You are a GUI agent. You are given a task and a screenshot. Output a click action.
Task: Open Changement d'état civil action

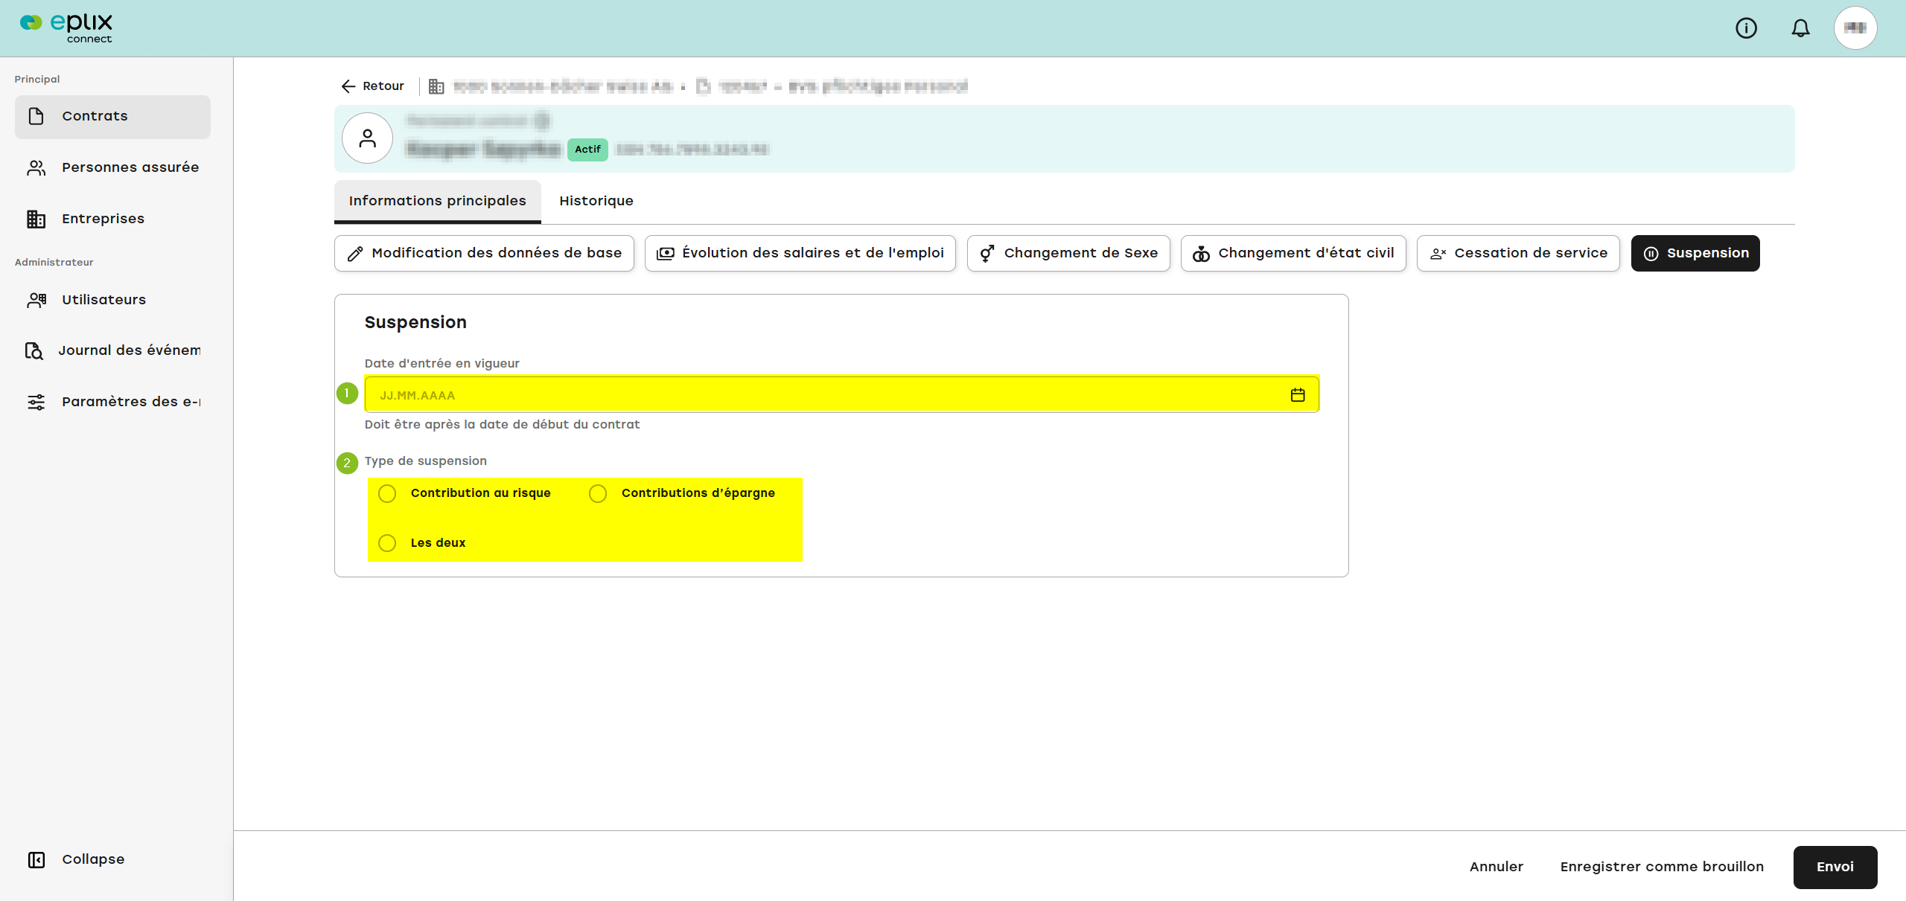[1293, 254]
